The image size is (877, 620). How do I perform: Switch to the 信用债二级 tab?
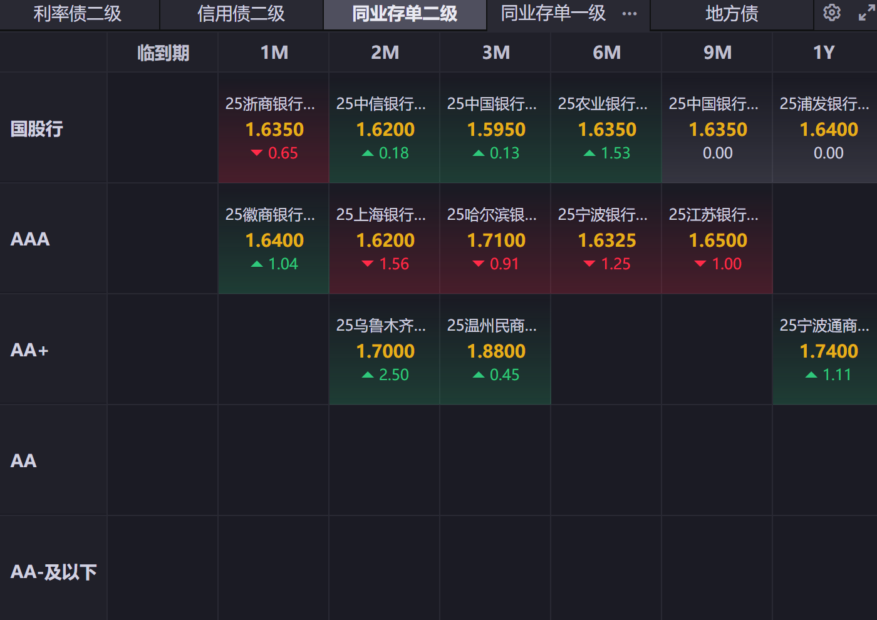241,14
